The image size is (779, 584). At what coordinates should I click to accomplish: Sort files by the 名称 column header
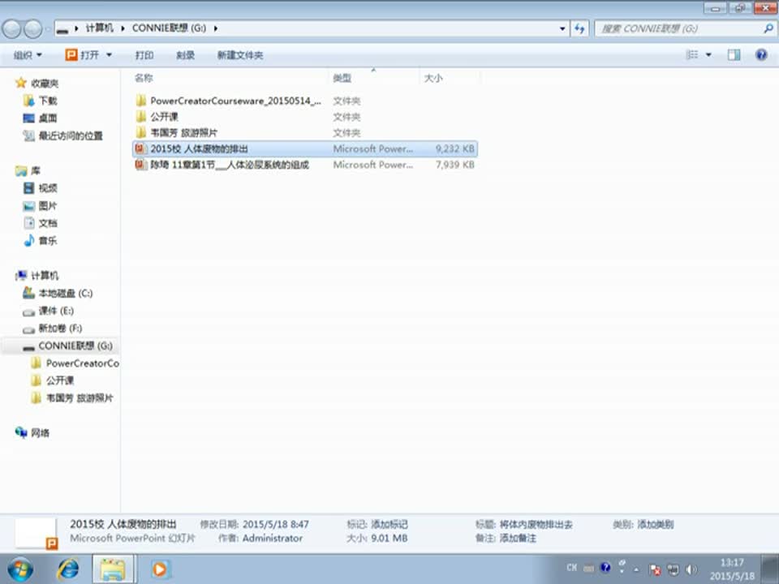tap(144, 78)
